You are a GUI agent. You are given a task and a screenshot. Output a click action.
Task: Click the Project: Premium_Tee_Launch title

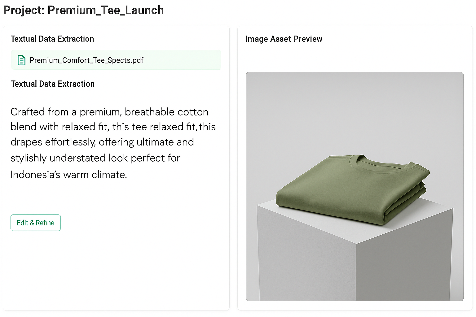click(x=83, y=10)
